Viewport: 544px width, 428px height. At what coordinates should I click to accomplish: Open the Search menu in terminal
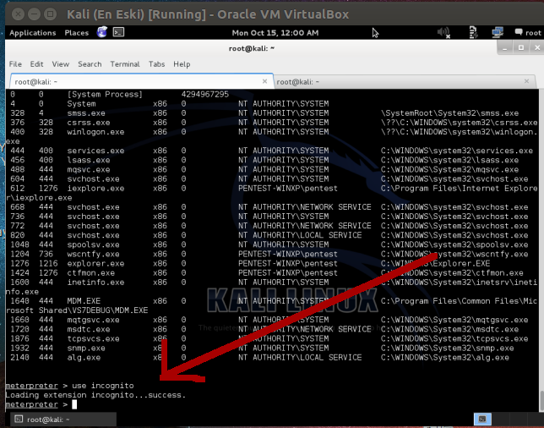(x=90, y=64)
